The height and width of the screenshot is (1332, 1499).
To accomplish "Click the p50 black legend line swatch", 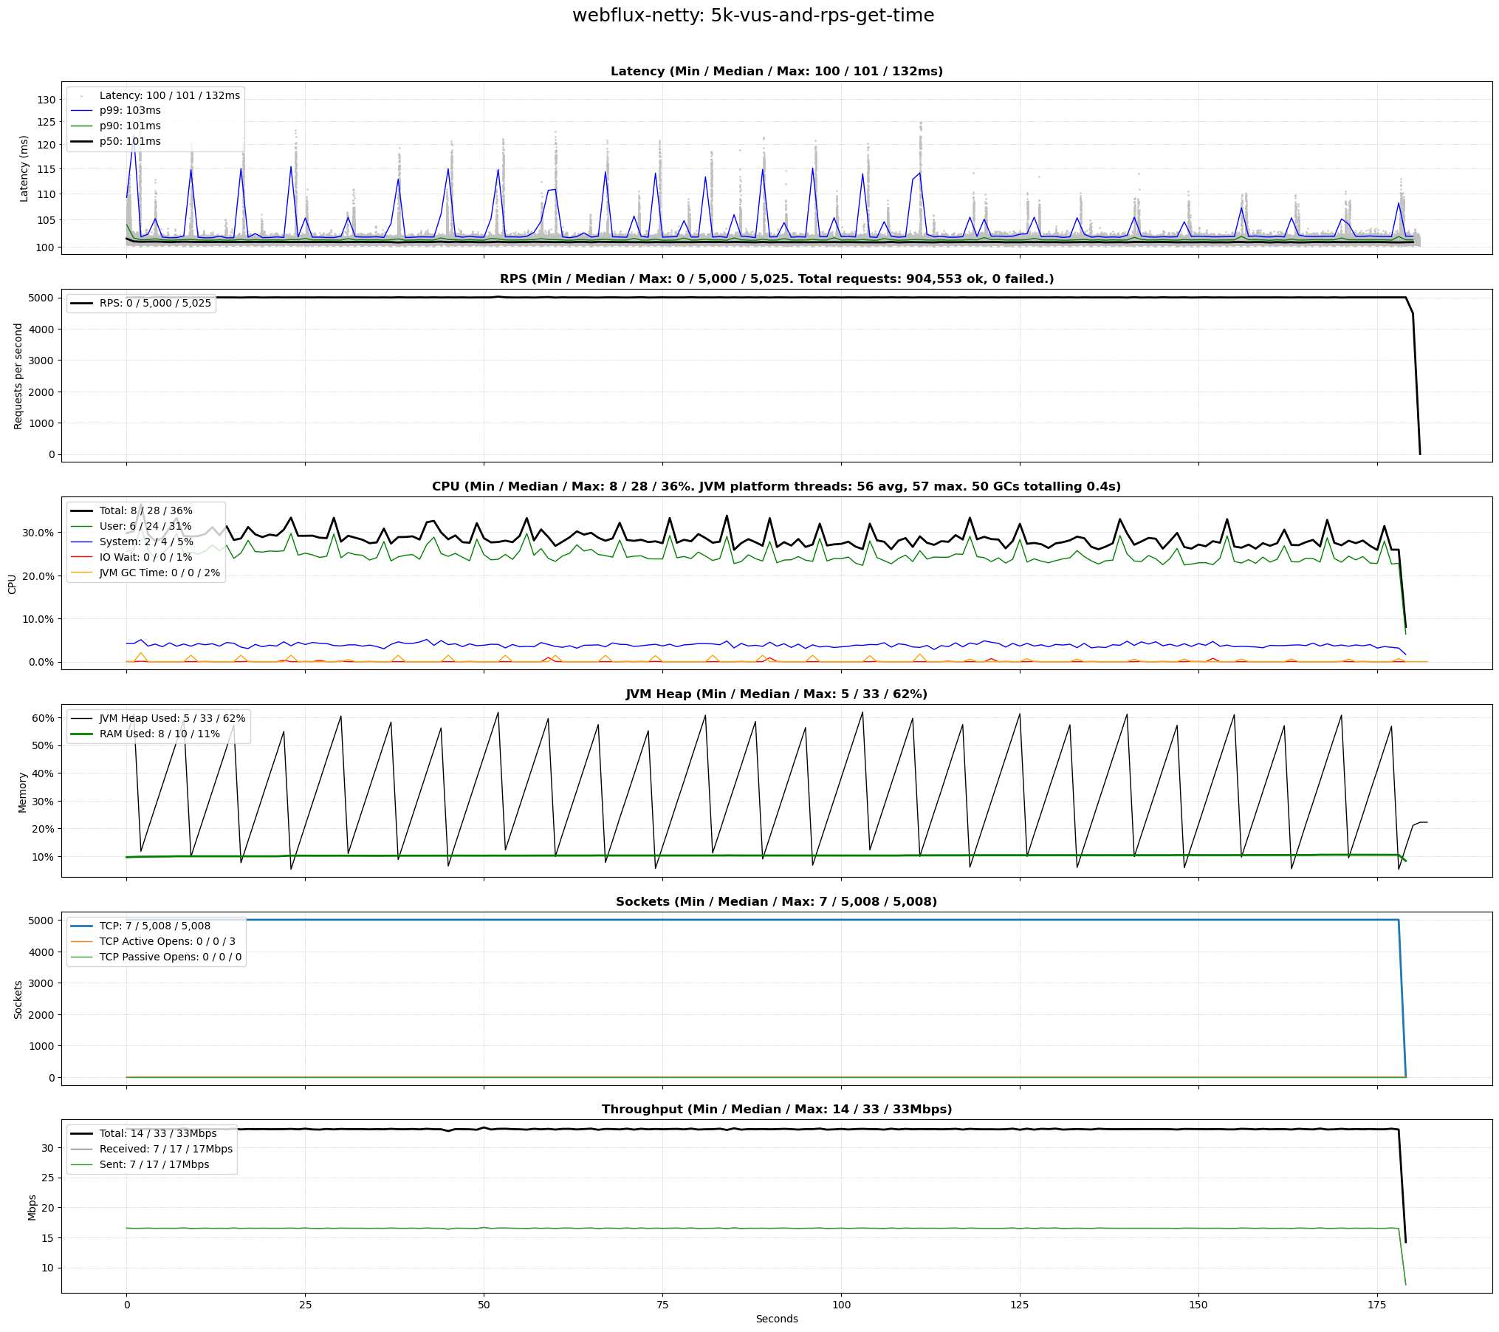I will [x=81, y=142].
